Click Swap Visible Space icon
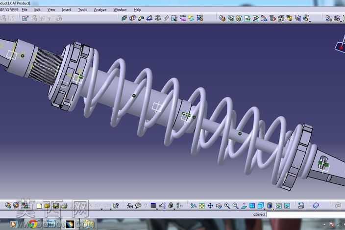345x230 pixels. click(x=287, y=206)
